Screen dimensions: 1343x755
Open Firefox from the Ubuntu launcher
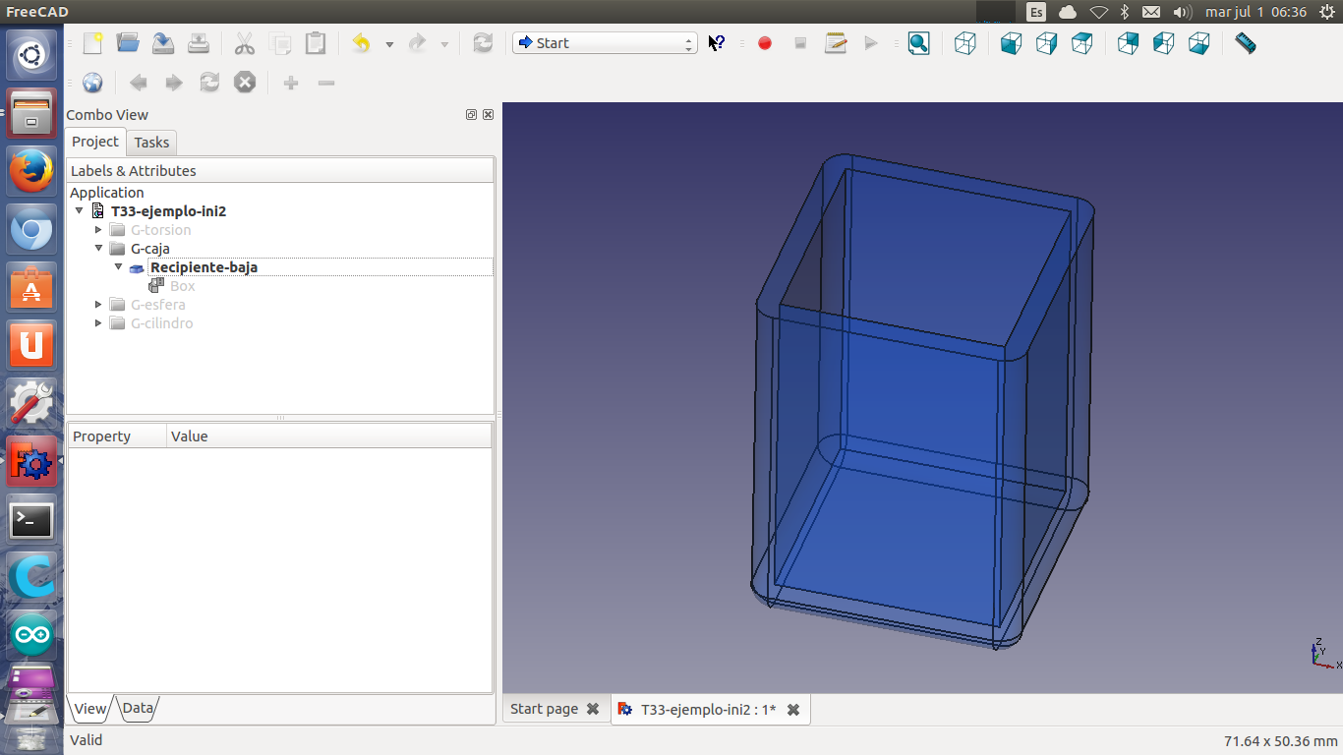click(x=31, y=172)
